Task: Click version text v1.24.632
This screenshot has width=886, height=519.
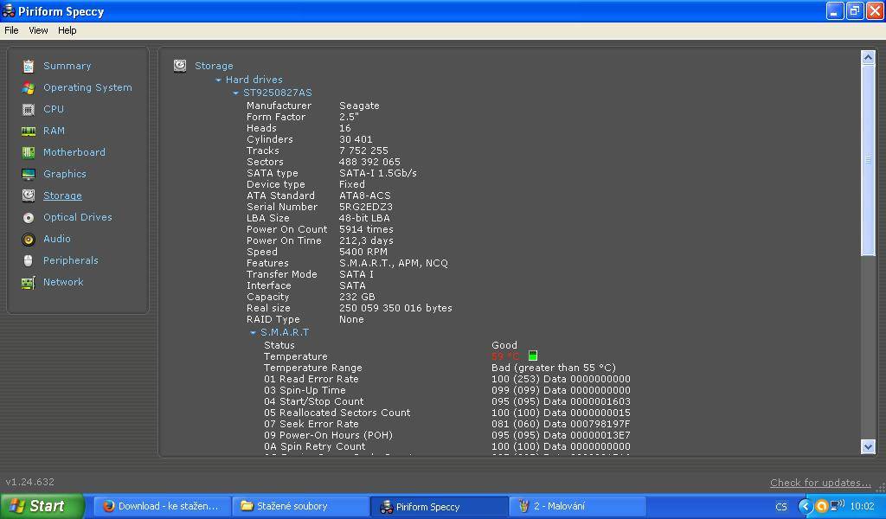Action: click(x=30, y=483)
